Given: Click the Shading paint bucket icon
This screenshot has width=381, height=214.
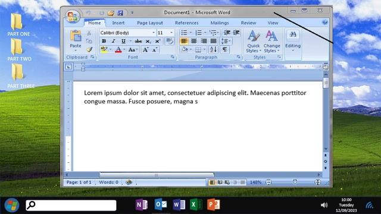Looking at the screenshot, I should [185, 50].
